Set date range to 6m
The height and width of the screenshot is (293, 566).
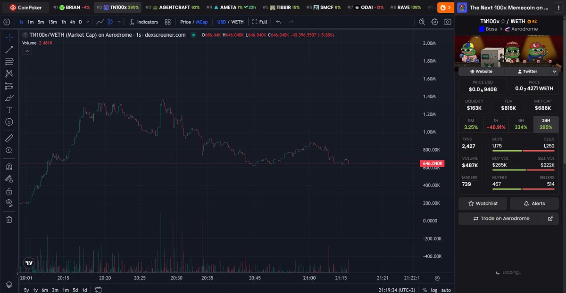click(45, 290)
